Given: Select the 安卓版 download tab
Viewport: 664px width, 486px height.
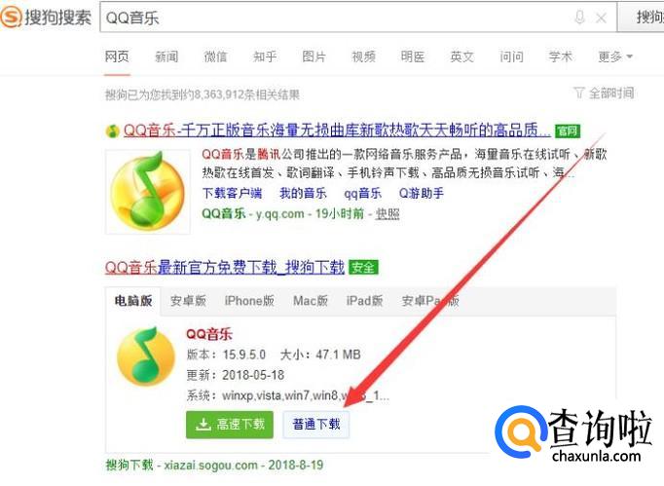Looking at the screenshot, I should (188, 301).
